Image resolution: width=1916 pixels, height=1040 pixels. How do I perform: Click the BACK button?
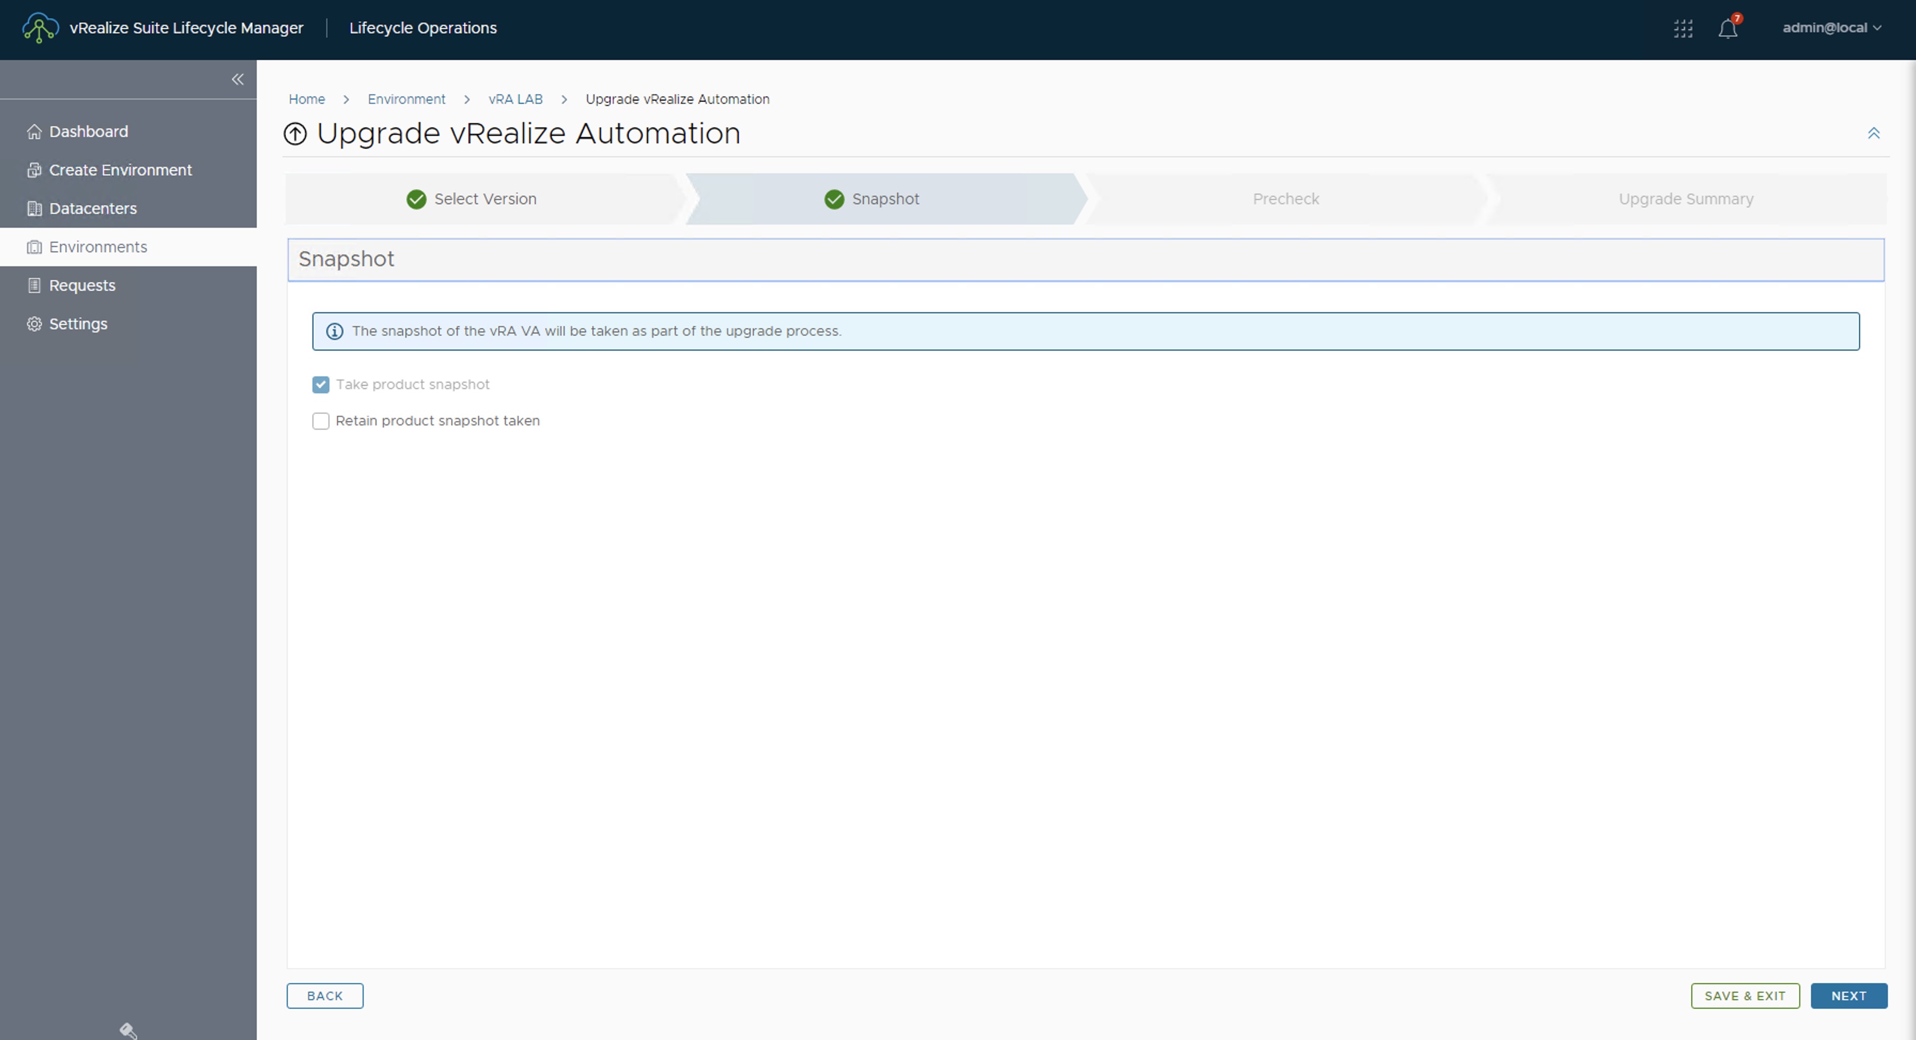(325, 996)
